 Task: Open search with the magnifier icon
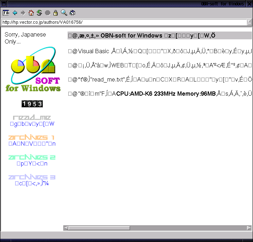(x=64, y=13)
